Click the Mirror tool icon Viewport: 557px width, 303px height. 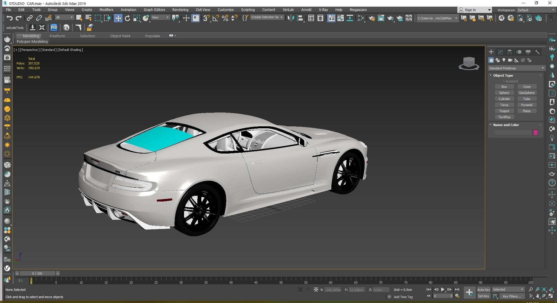pyautogui.click(x=291, y=18)
